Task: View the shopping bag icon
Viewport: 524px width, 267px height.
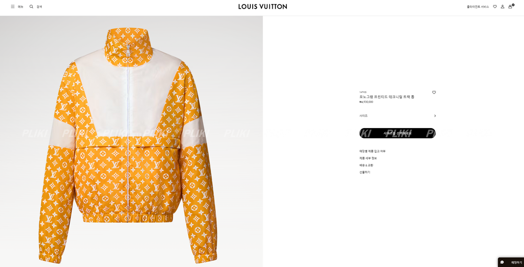Action: [x=510, y=6]
